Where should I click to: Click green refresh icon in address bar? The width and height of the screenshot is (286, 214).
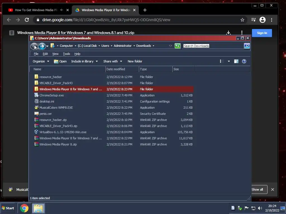click(x=177, y=46)
